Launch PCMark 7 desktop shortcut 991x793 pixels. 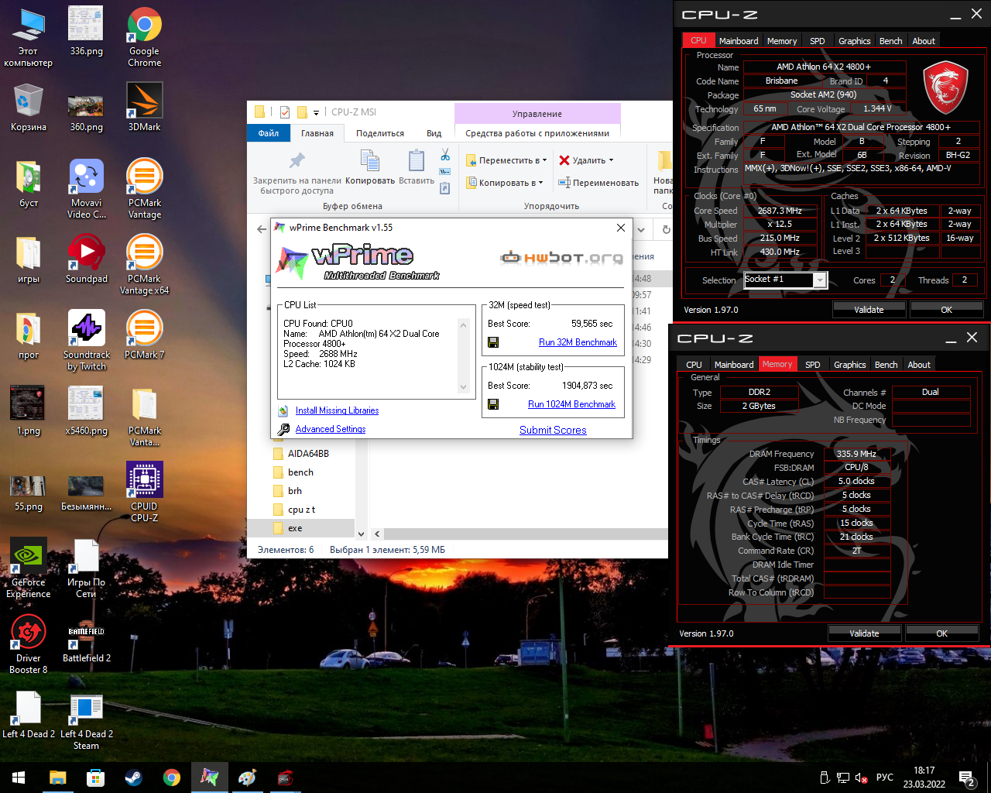145,335
